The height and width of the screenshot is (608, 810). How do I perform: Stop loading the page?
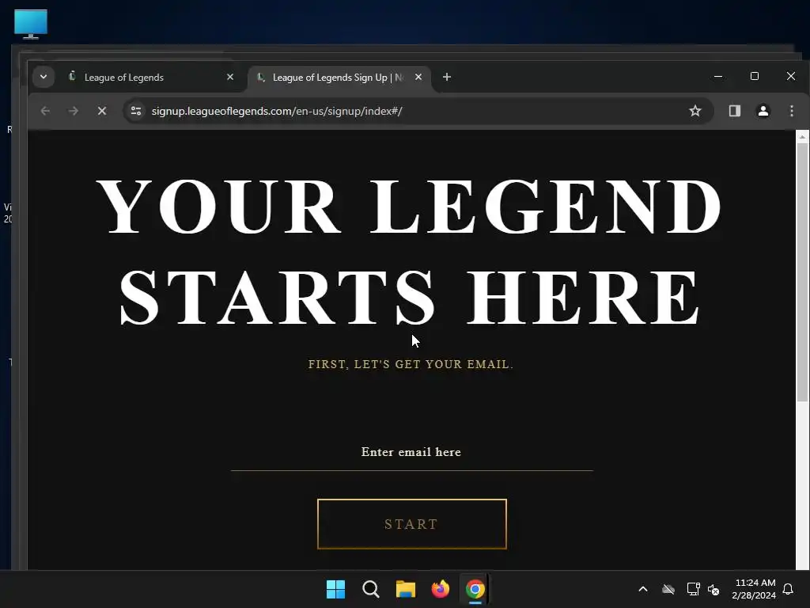pyautogui.click(x=102, y=111)
